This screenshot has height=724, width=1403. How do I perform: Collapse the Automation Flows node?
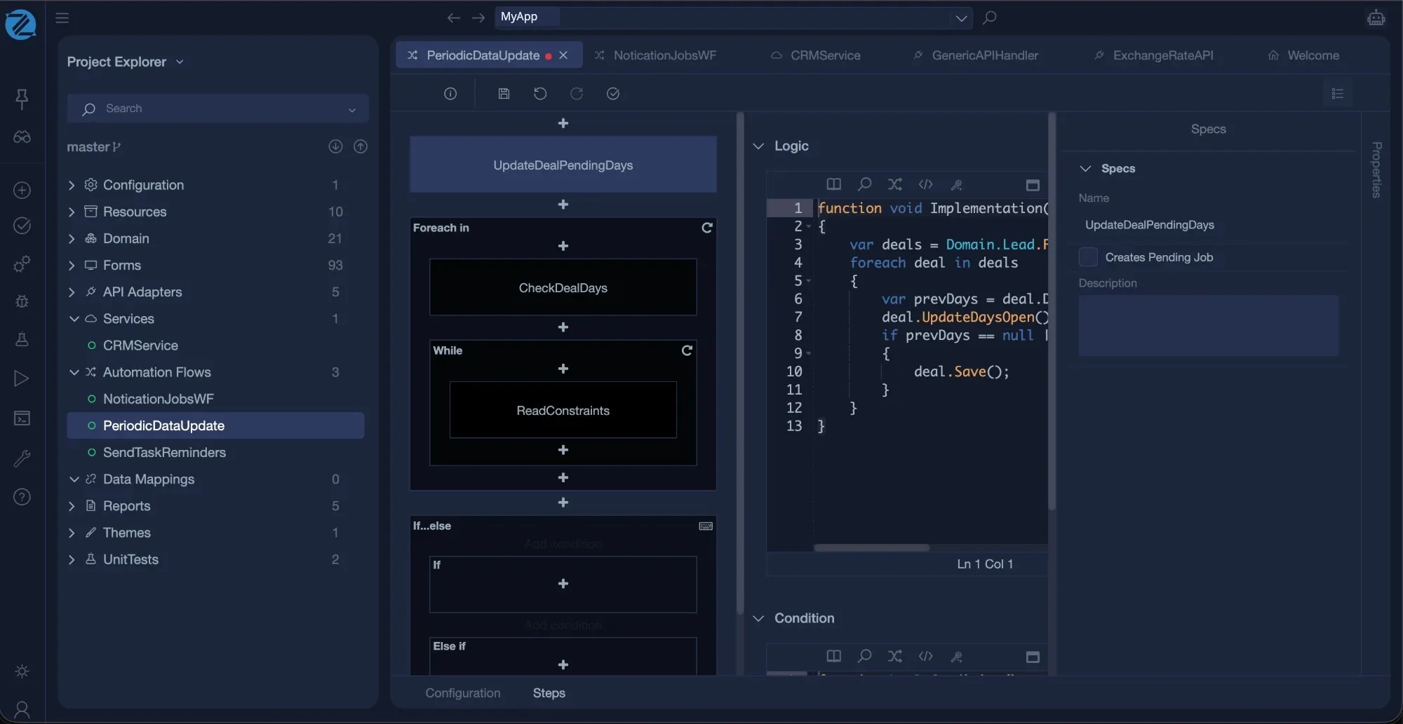coord(74,372)
